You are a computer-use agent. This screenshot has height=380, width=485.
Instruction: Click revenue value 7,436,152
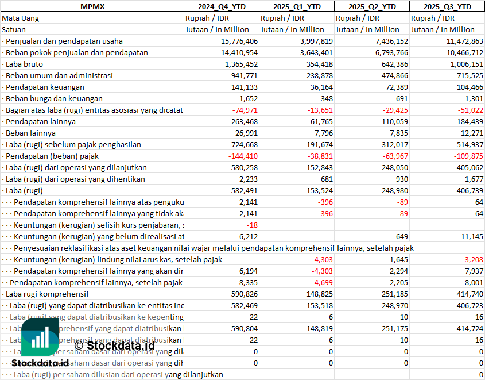pyautogui.click(x=391, y=41)
